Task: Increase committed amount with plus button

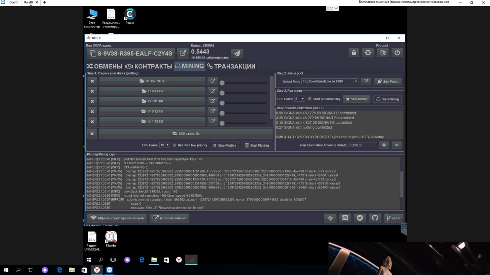Action: 384,145
